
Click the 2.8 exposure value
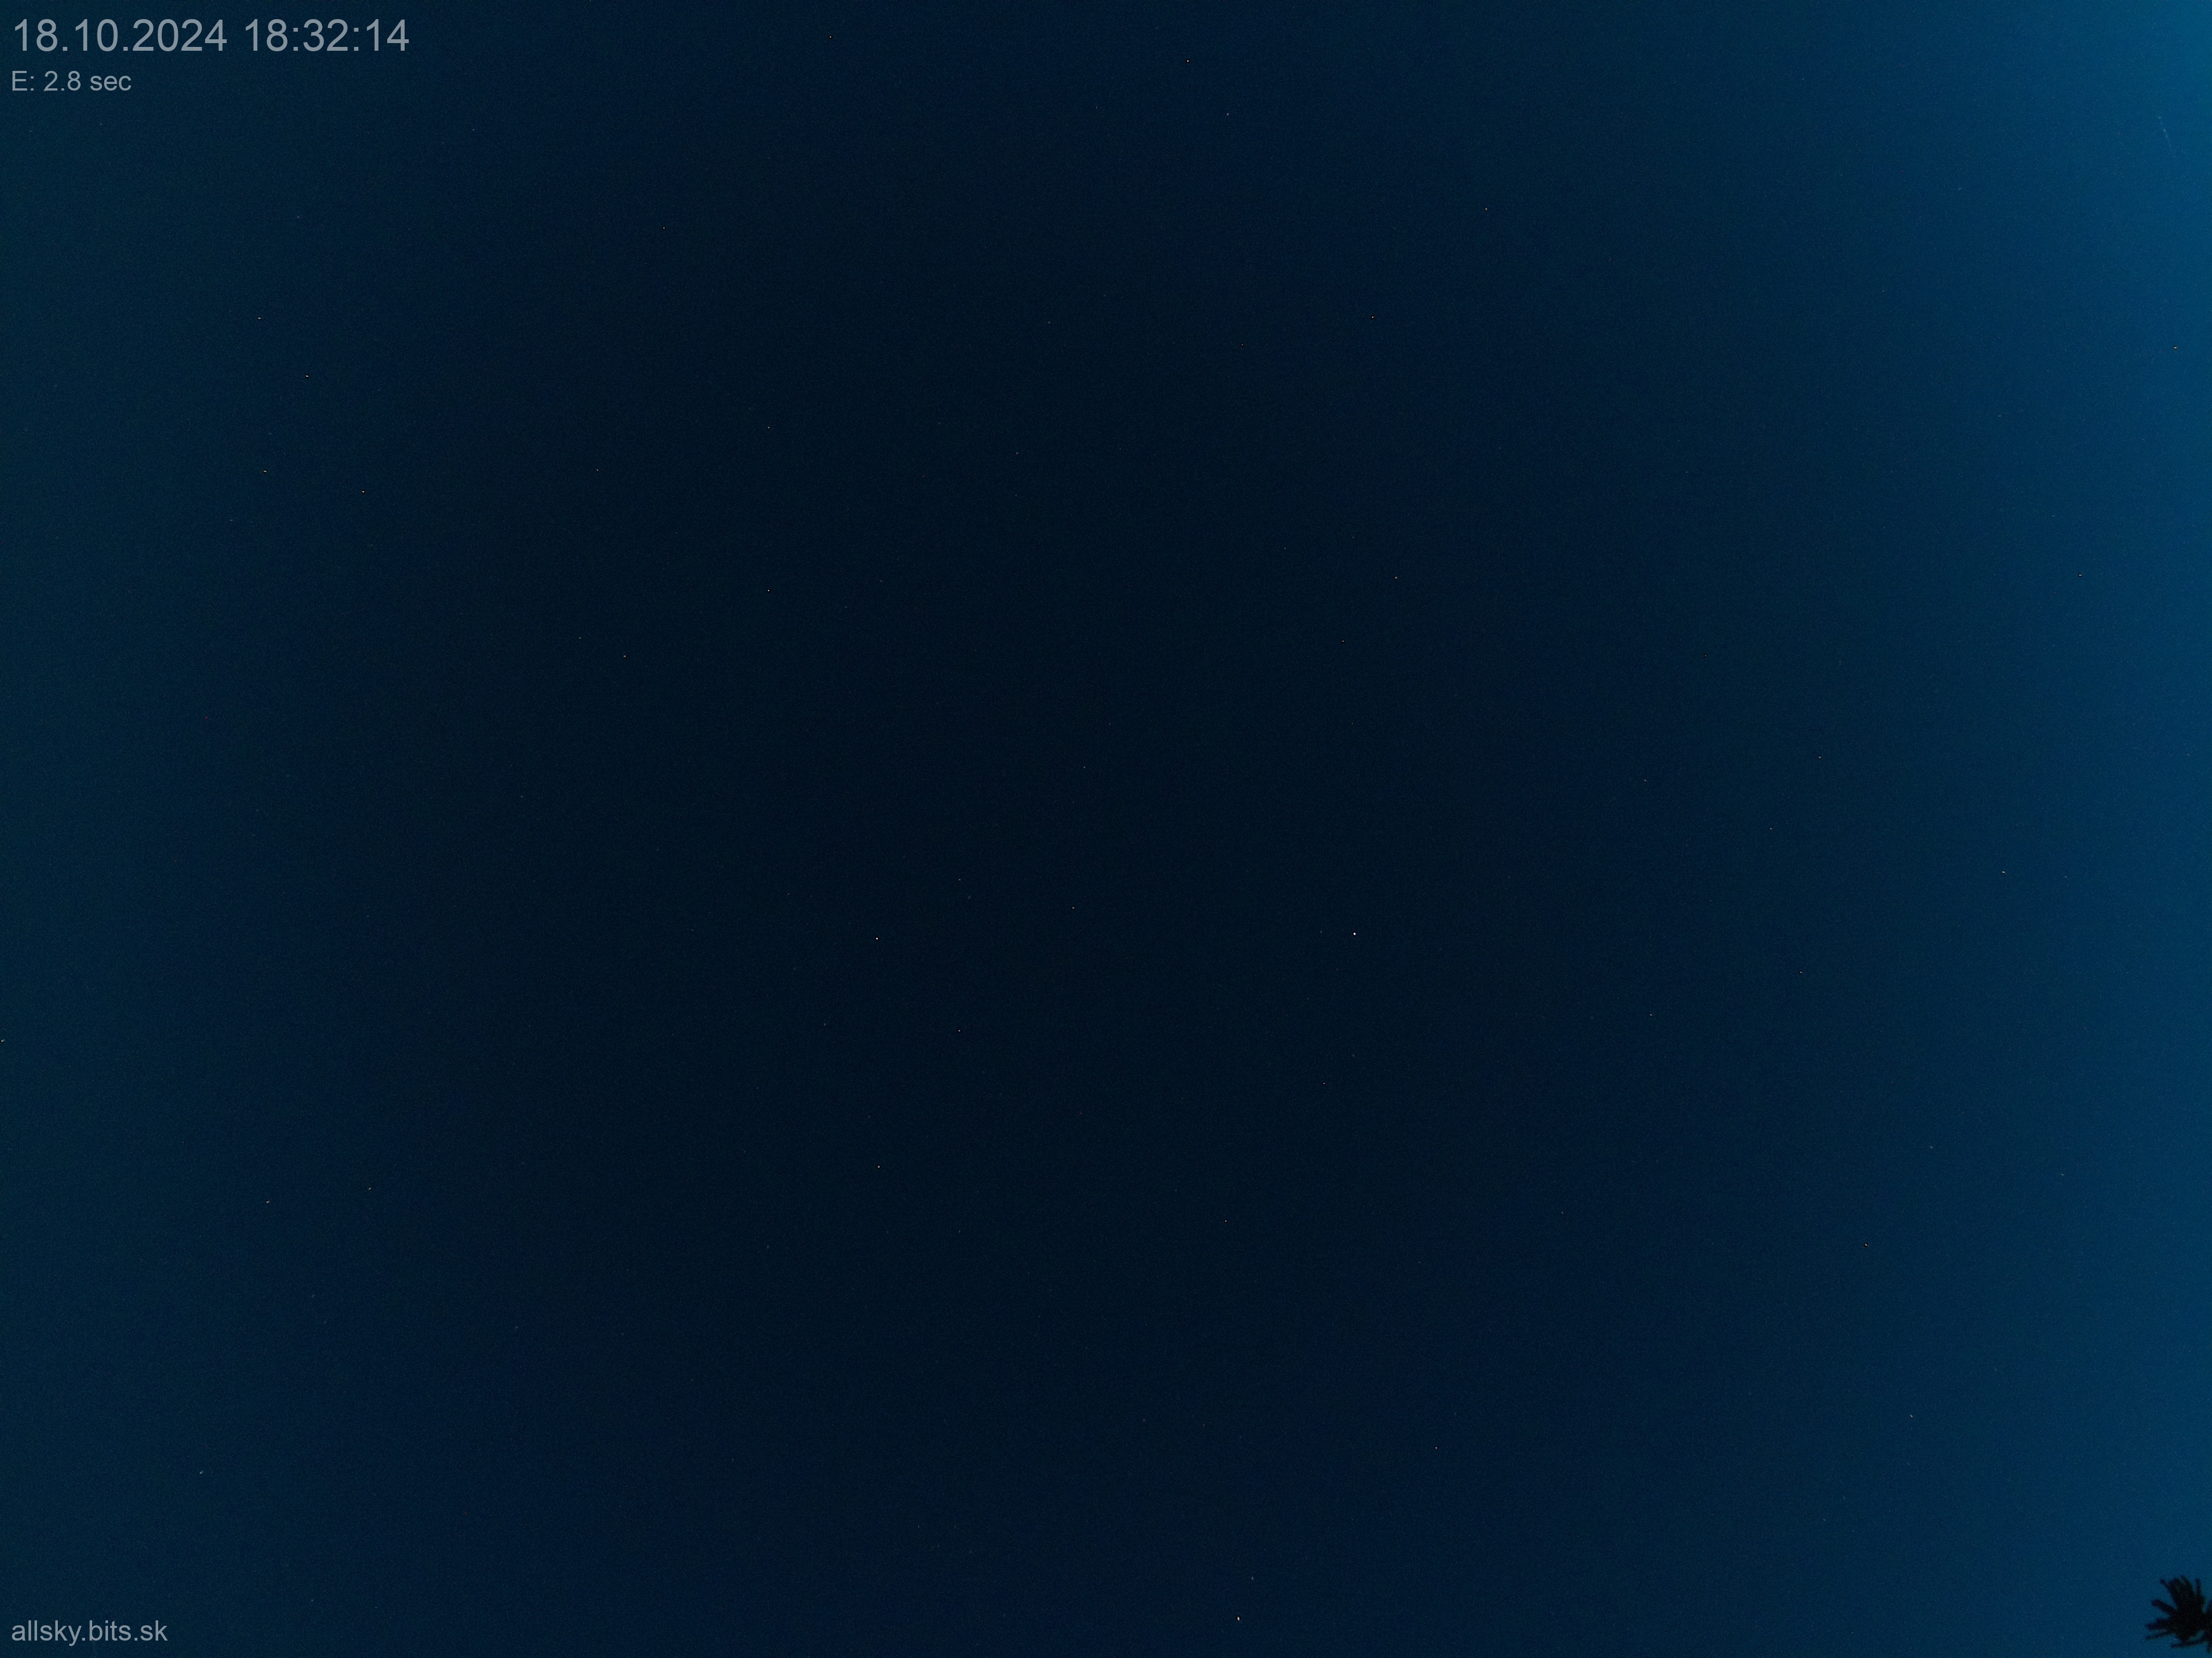[x=63, y=82]
